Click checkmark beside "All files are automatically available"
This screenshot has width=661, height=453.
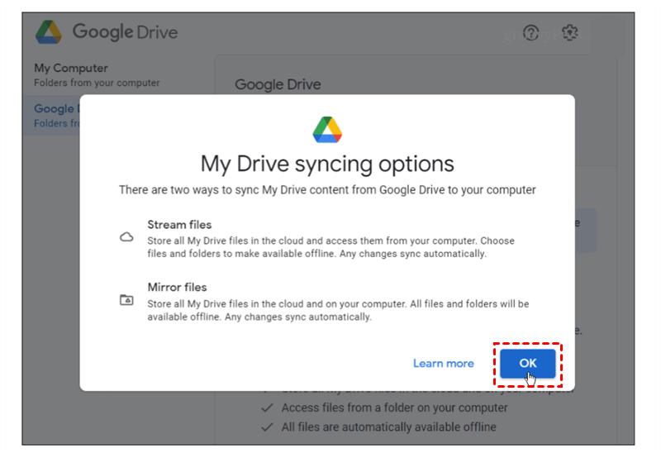(266, 427)
